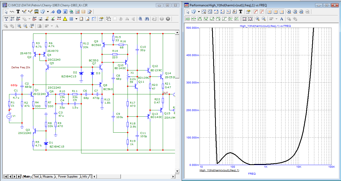Click the Cursor mode icon in Performance toolbar
Image resolution: width=341 pixels, height=181 pixels.
click(210, 12)
